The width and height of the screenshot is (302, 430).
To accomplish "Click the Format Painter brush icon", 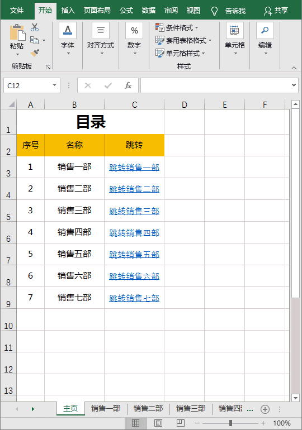I will (x=35, y=52).
